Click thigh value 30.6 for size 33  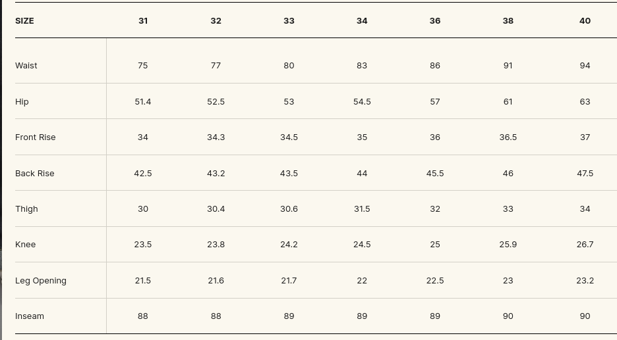pos(289,209)
